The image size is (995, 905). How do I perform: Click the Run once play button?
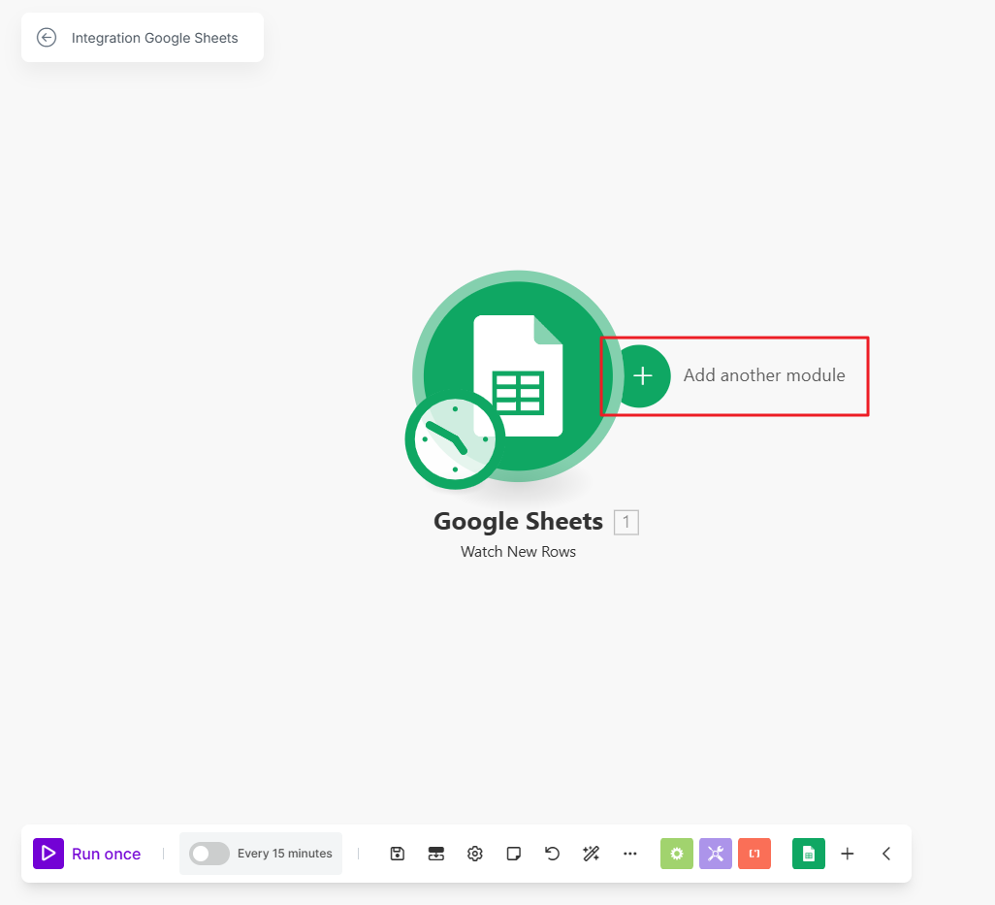pyautogui.click(x=48, y=854)
